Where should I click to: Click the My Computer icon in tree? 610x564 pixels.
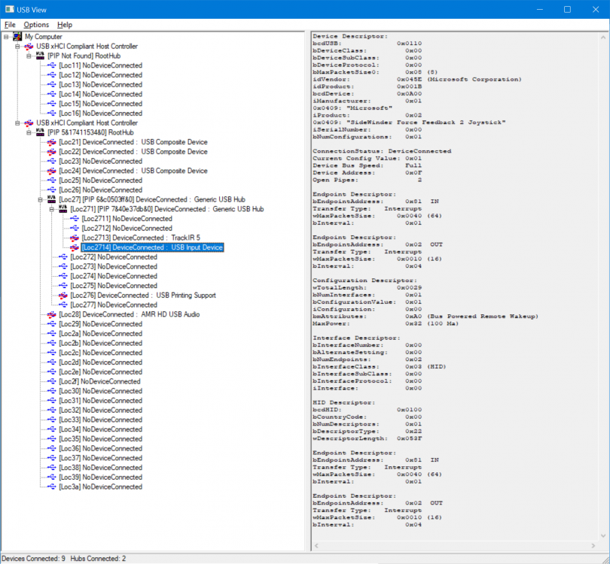[17, 36]
